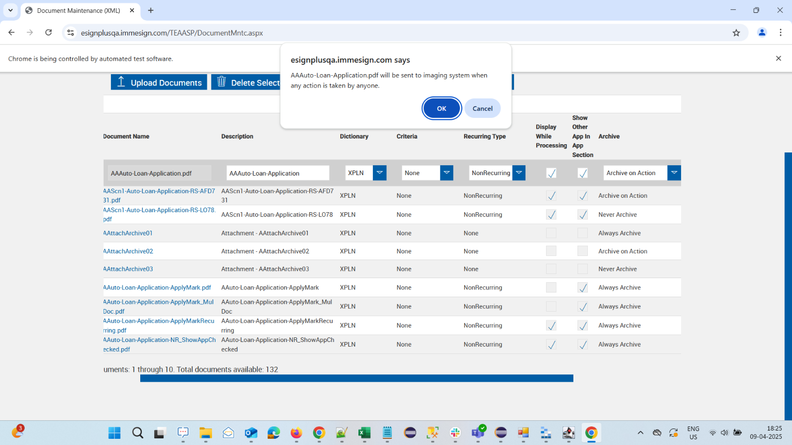The height and width of the screenshot is (445, 792).
Task: Open the AAttachArchive01 link
Action: [128, 233]
